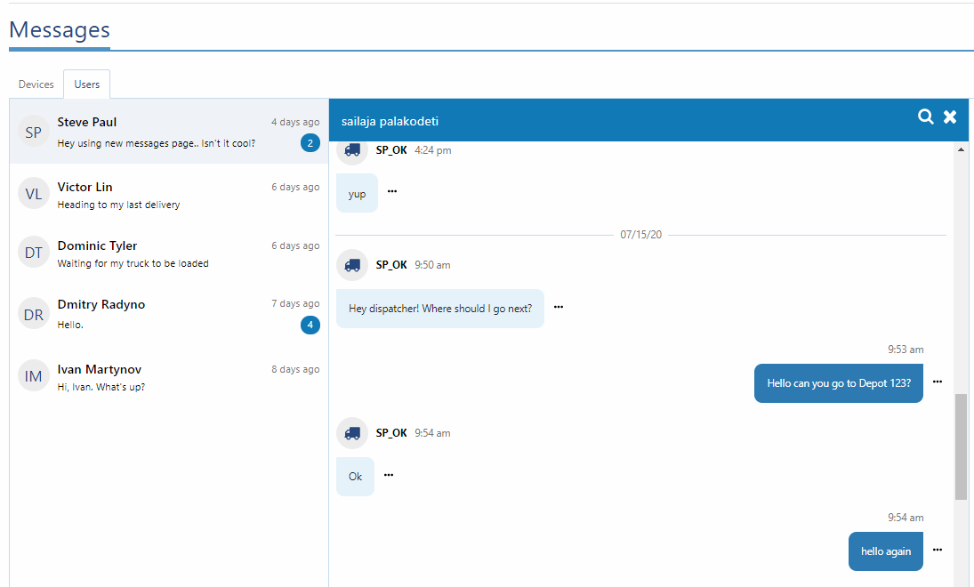
Task: Open options for the Hey dispatcher message
Action: click(559, 306)
